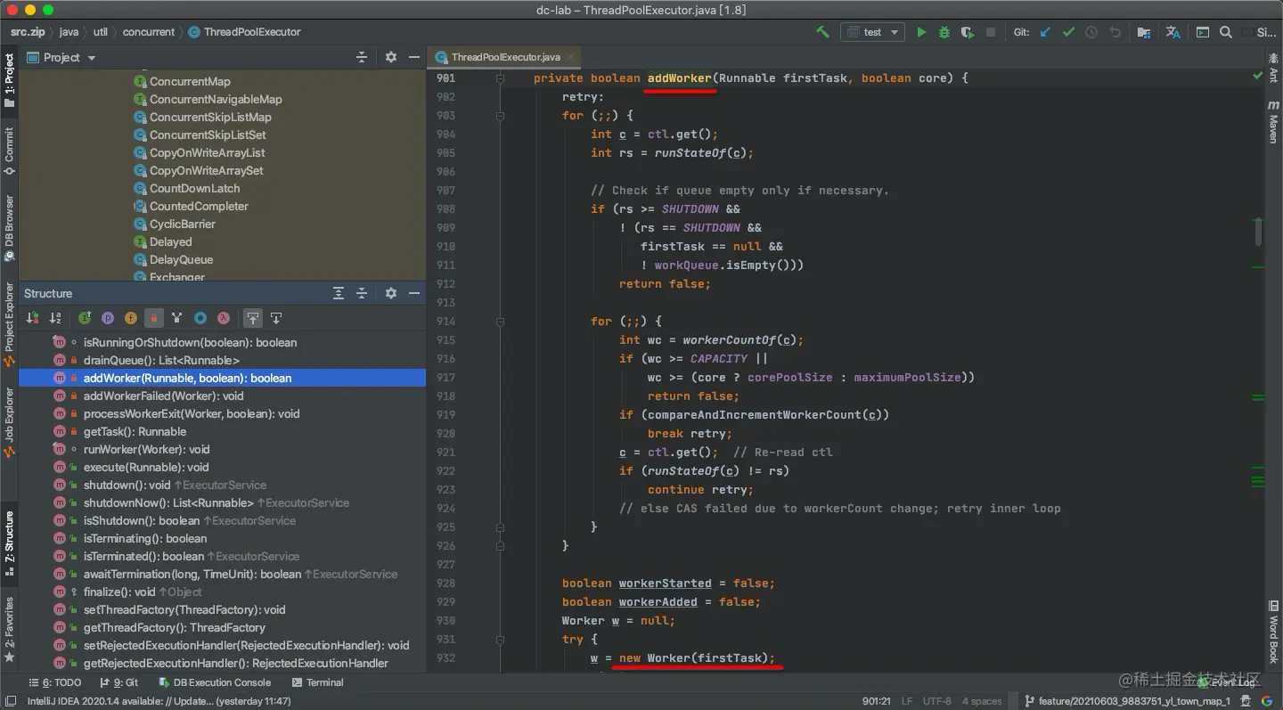Viewport: 1283px width, 710px height.
Task: Start debugging with the bug icon
Action: click(944, 32)
